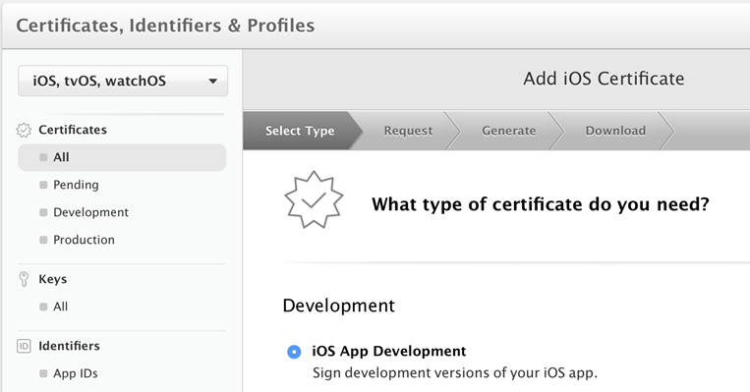The height and width of the screenshot is (392, 750).
Task: Click the Certificates, Identifiers & Profiles header
Action: [x=165, y=26]
